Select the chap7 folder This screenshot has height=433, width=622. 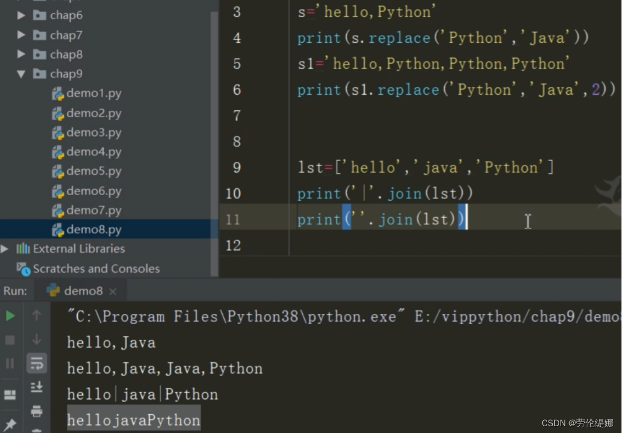pyautogui.click(x=66, y=35)
